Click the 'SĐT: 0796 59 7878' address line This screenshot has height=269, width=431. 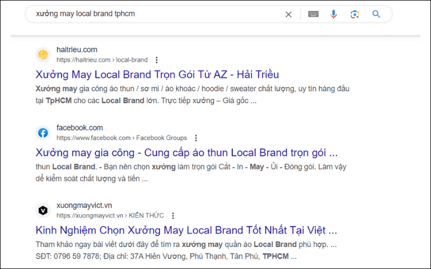166,257
